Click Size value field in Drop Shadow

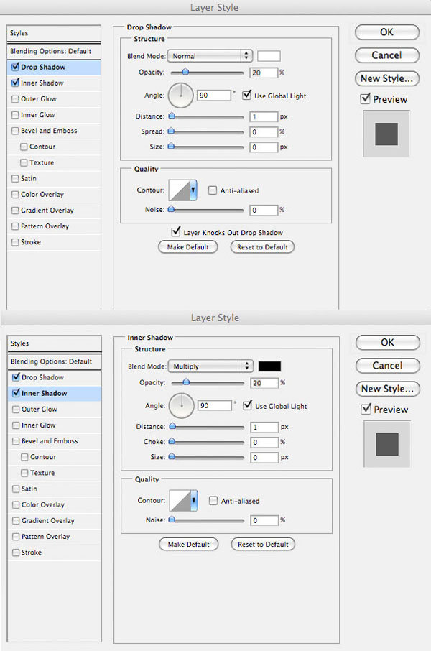264,147
